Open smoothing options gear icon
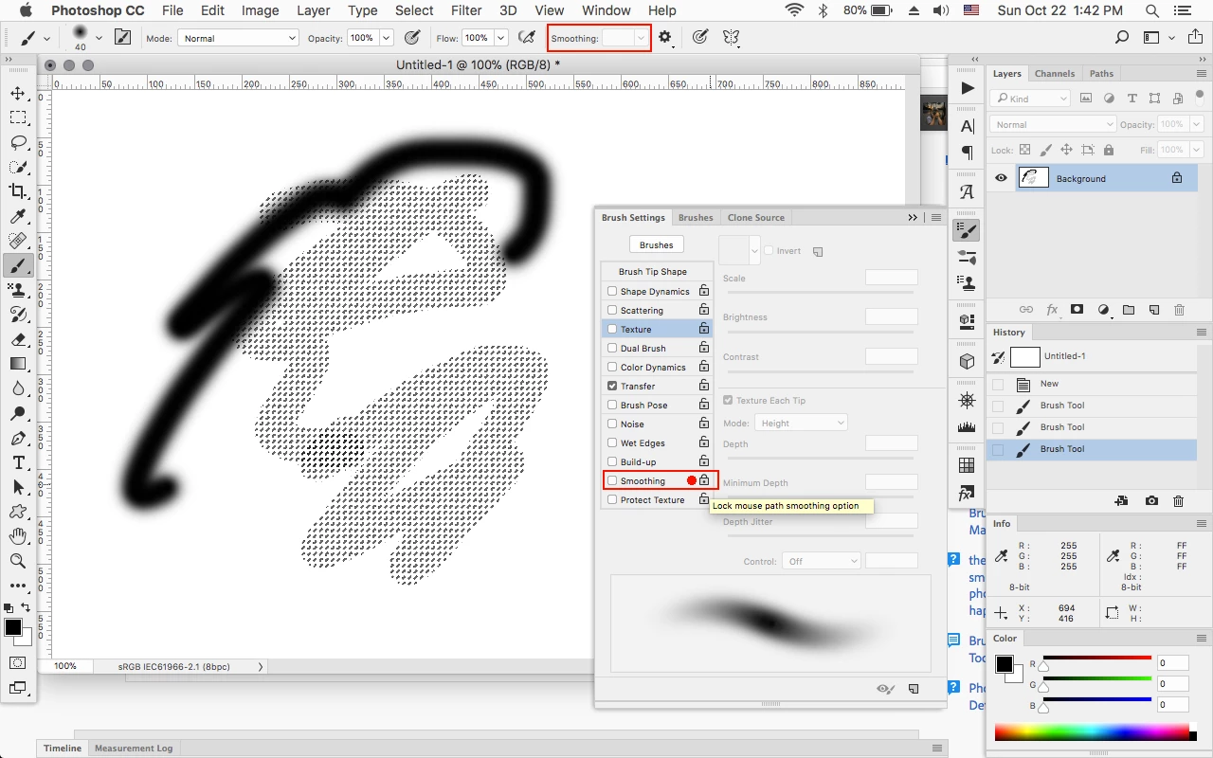The height and width of the screenshot is (758, 1213). click(665, 38)
